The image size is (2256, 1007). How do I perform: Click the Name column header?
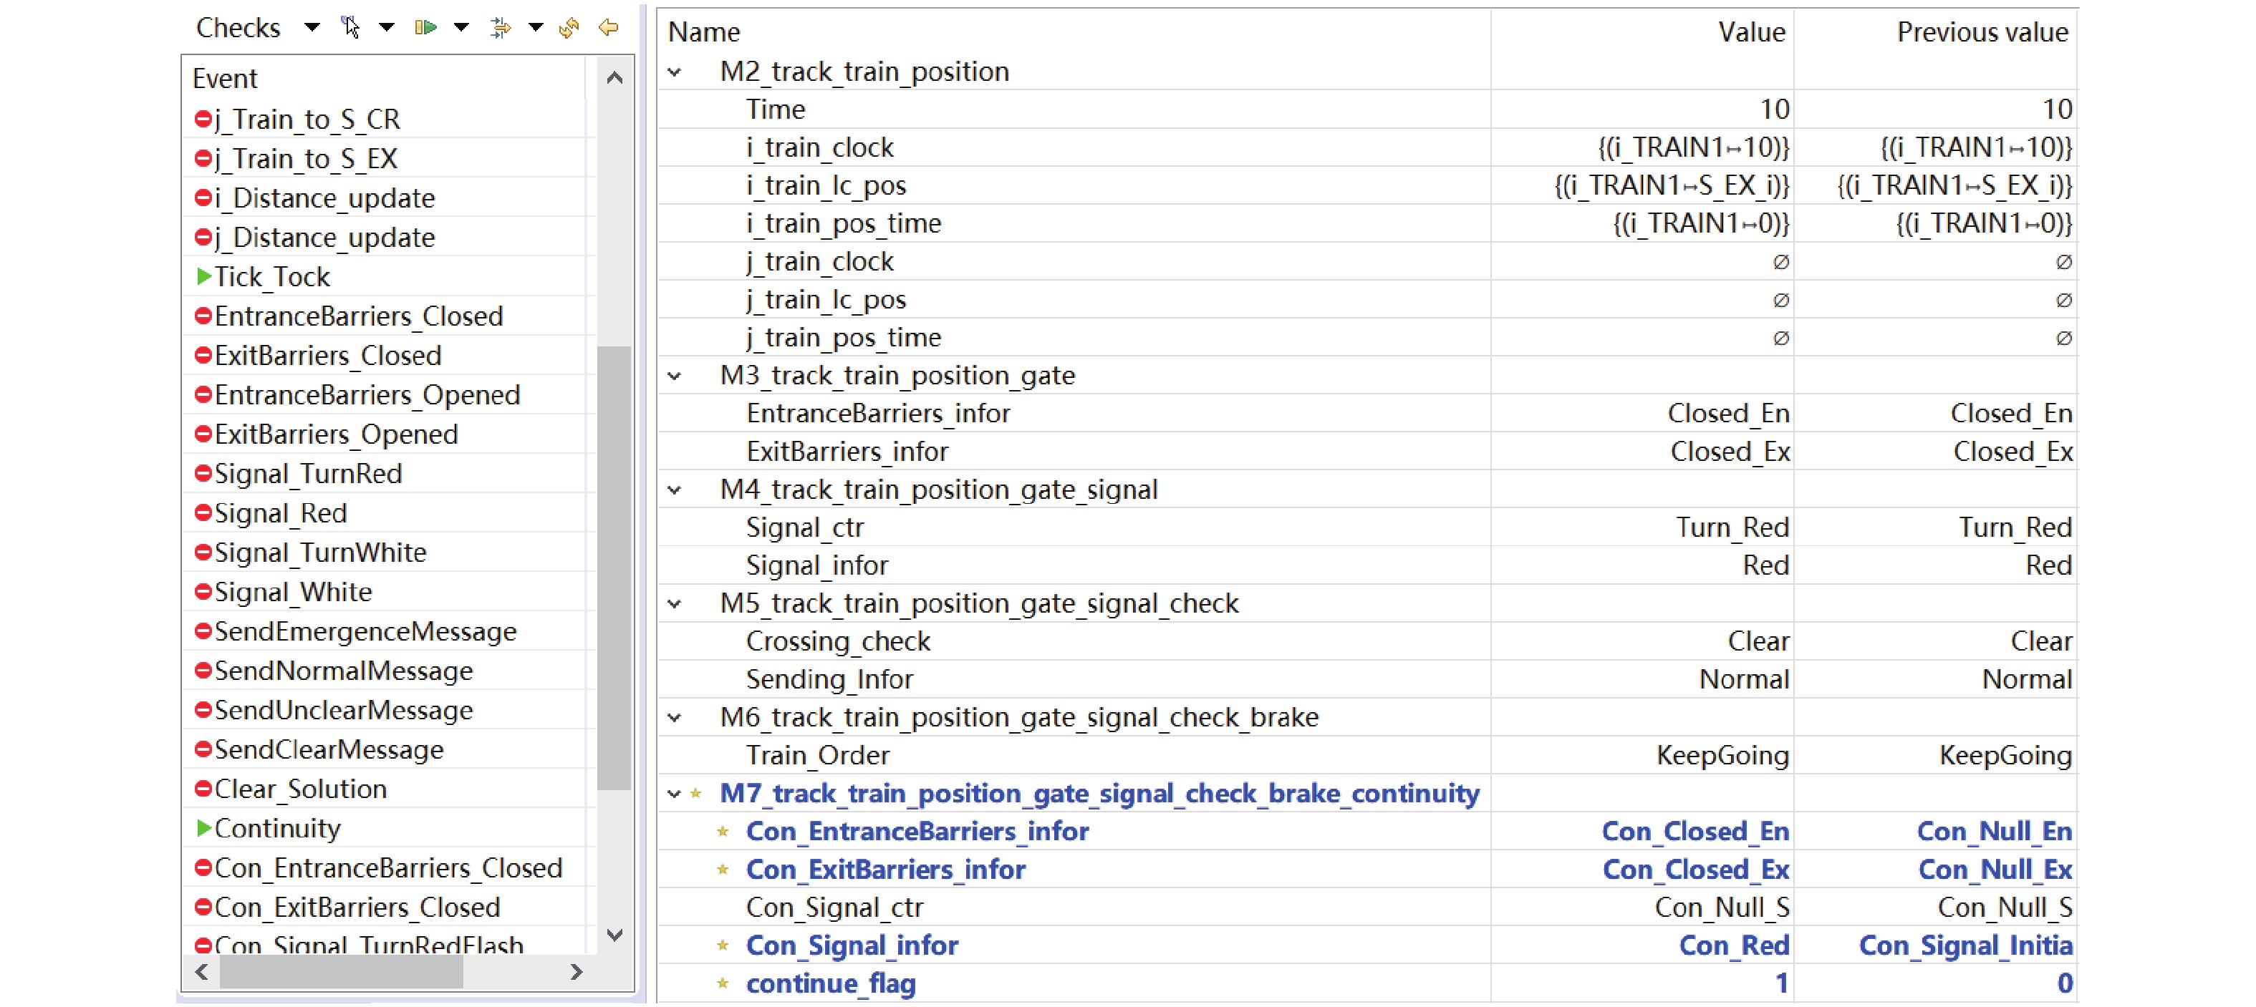click(x=704, y=32)
